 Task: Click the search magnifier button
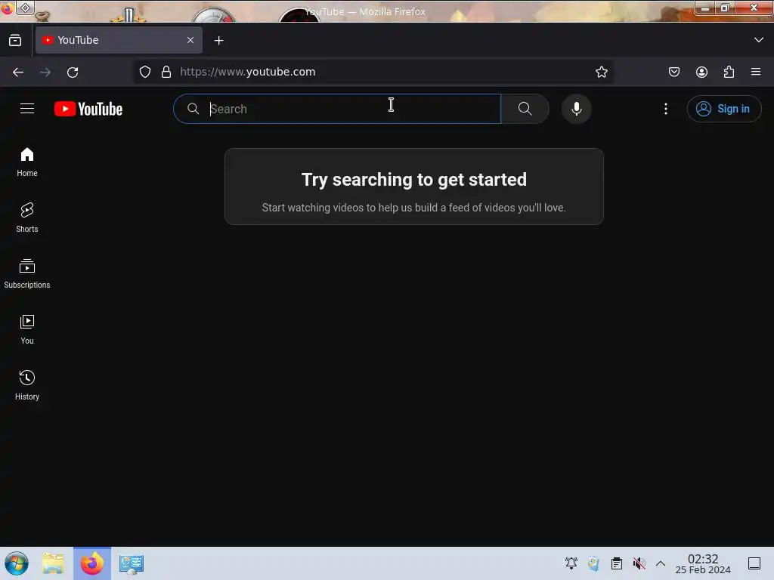[x=525, y=109]
